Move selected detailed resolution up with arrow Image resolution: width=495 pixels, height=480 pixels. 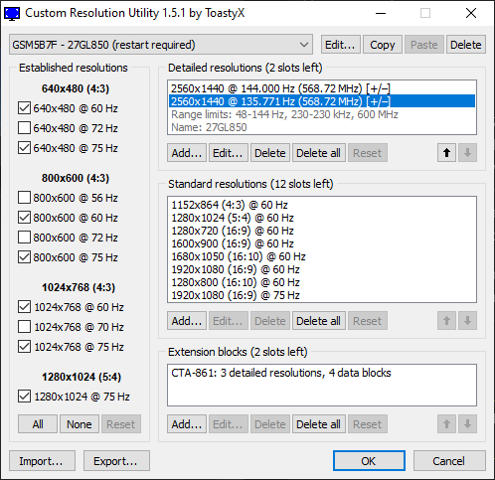(x=446, y=153)
